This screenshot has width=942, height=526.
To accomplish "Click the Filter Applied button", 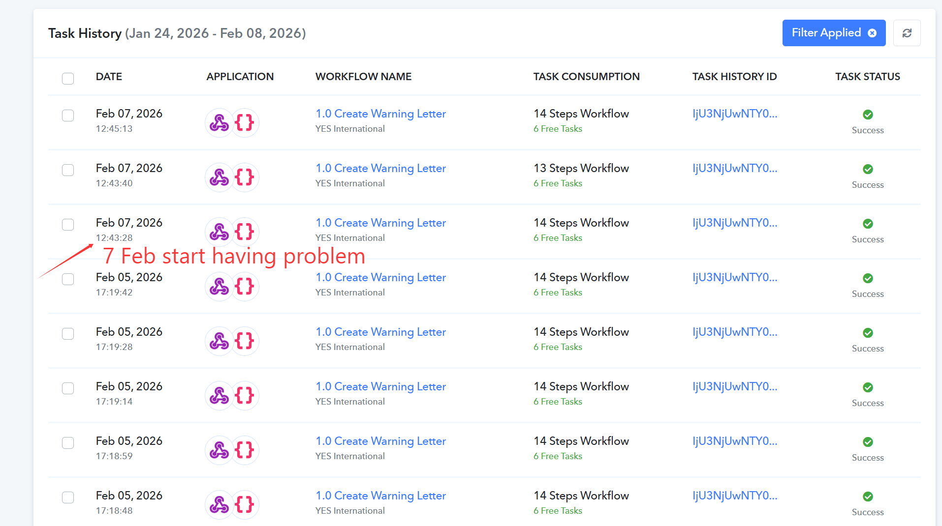I will (826, 33).
